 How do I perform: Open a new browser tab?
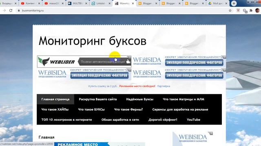pyautogui.click(x=234, y=3)
